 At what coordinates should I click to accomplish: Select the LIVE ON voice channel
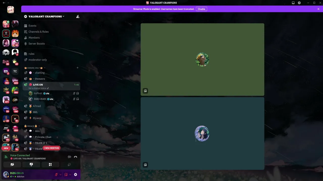pos(51,86)
